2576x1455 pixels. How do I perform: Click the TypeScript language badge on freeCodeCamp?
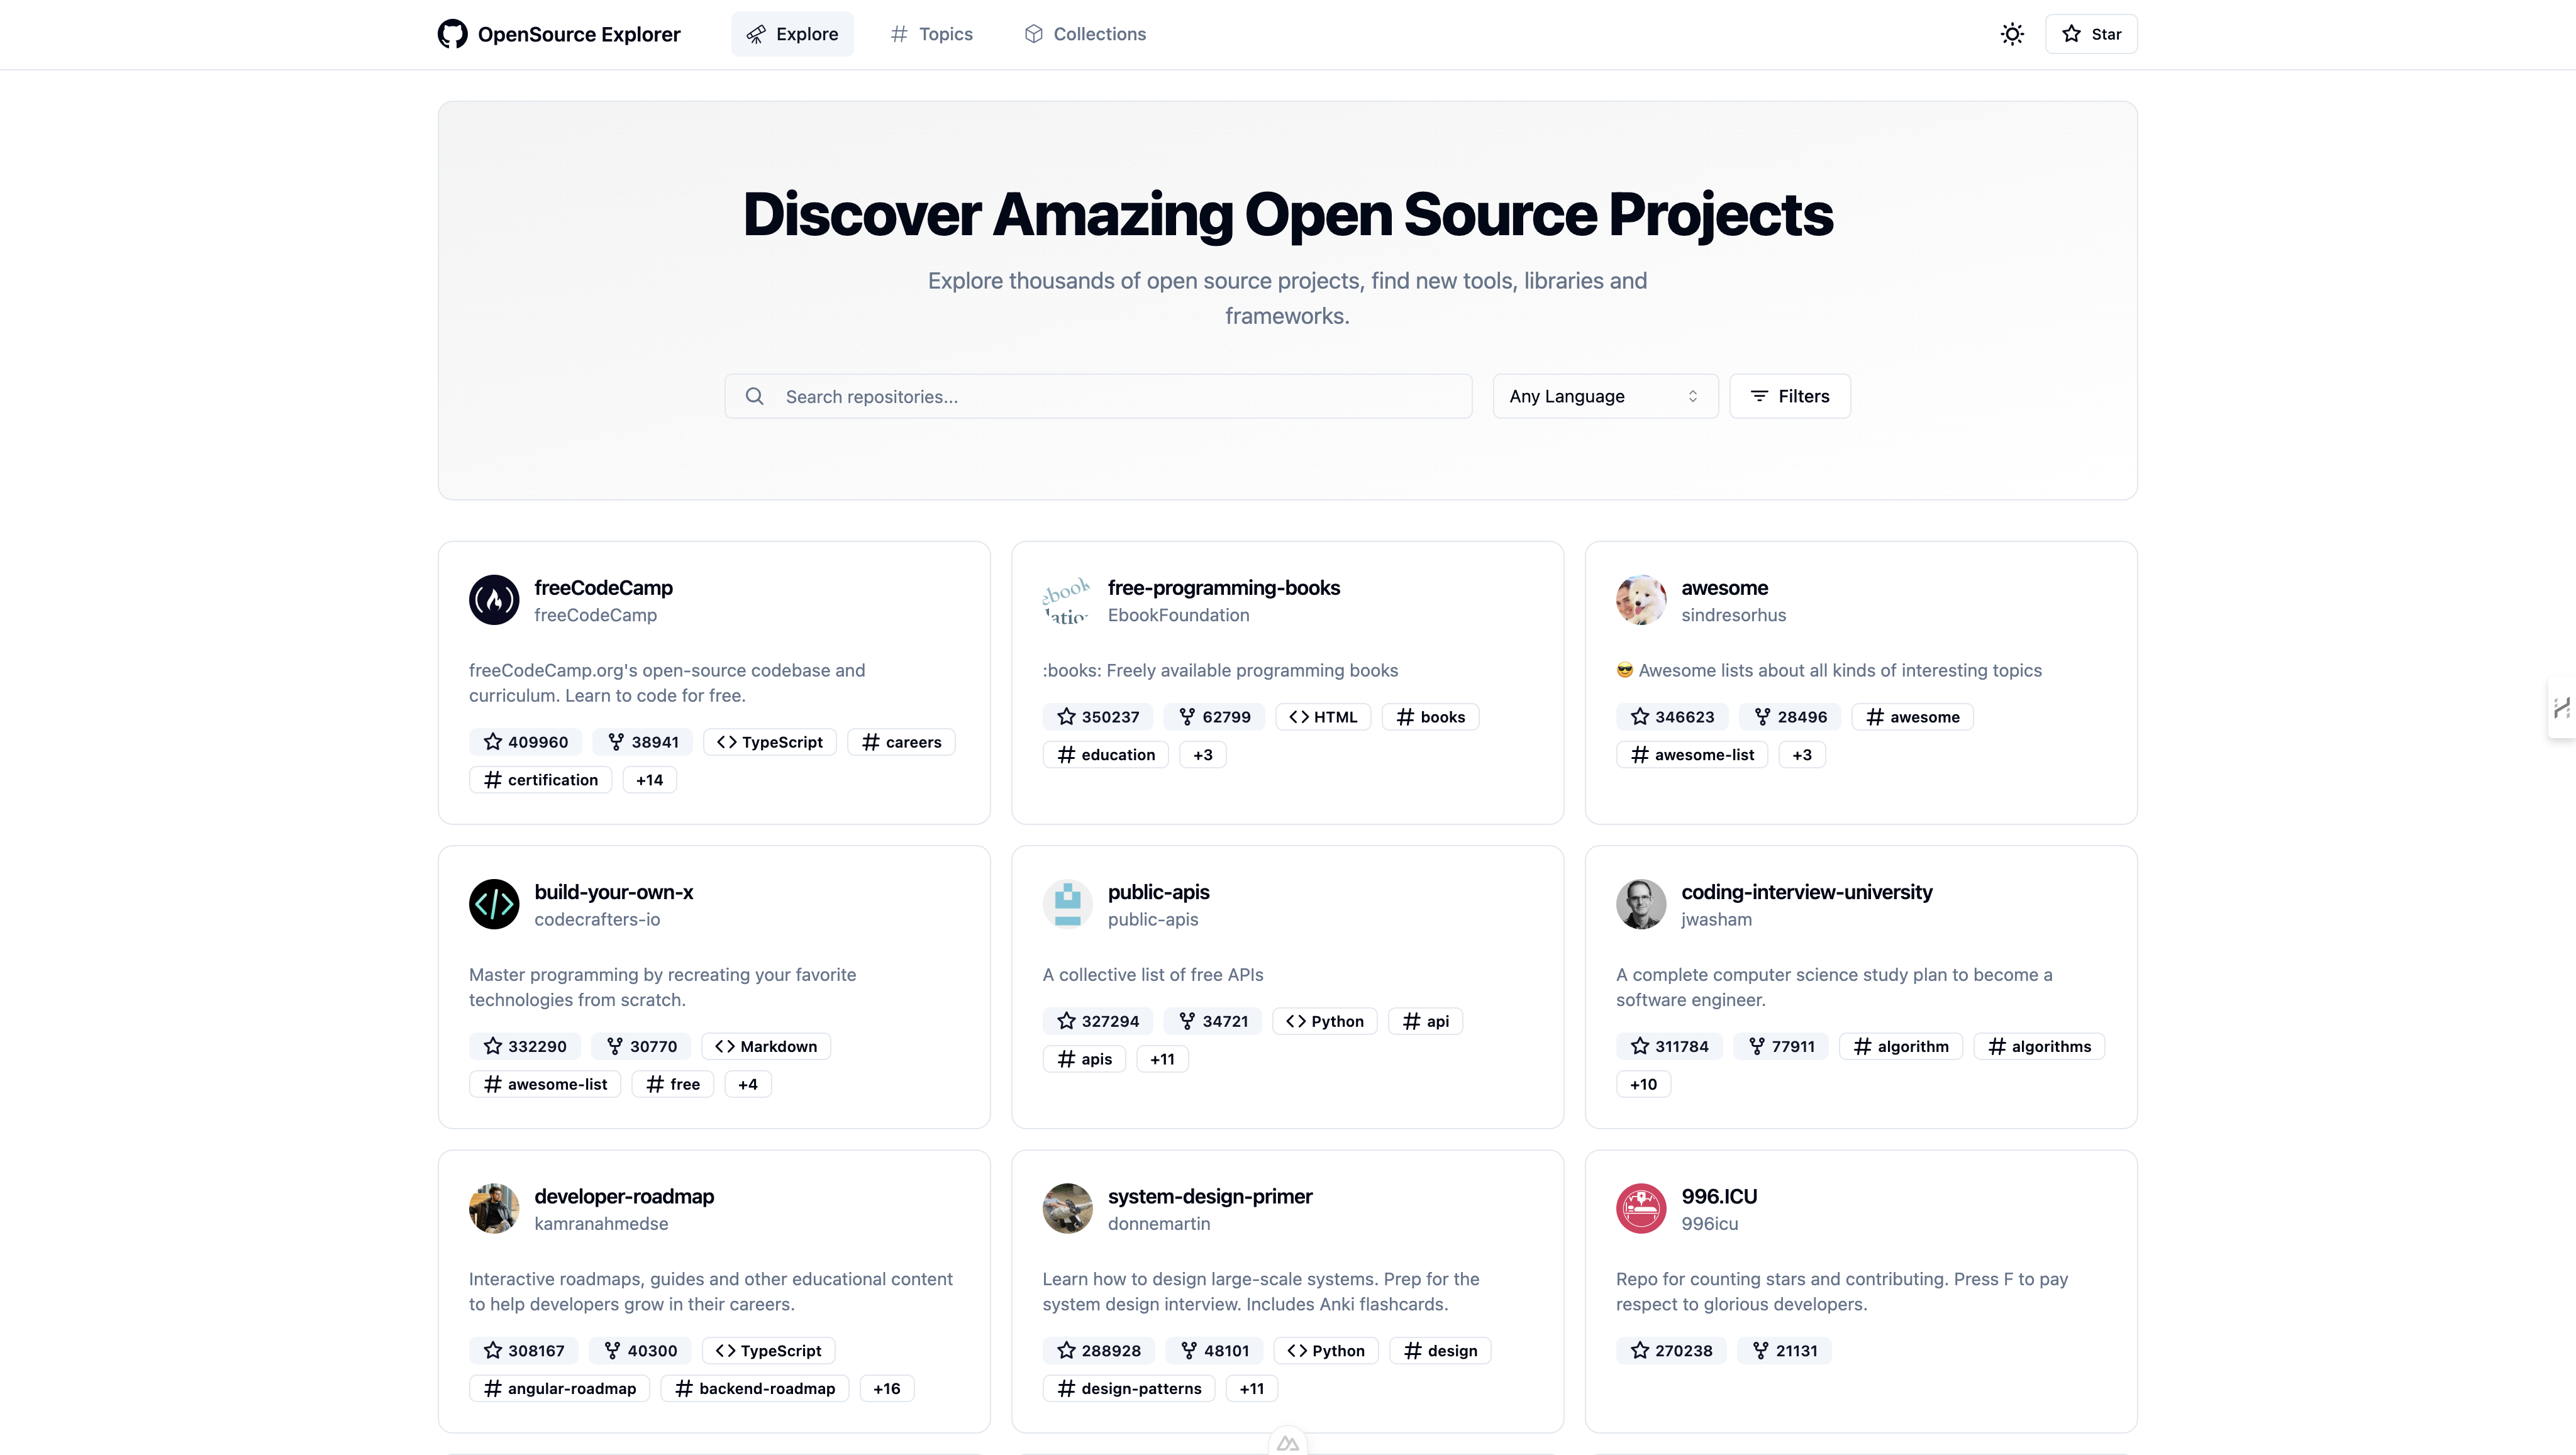tap(769, 742)
